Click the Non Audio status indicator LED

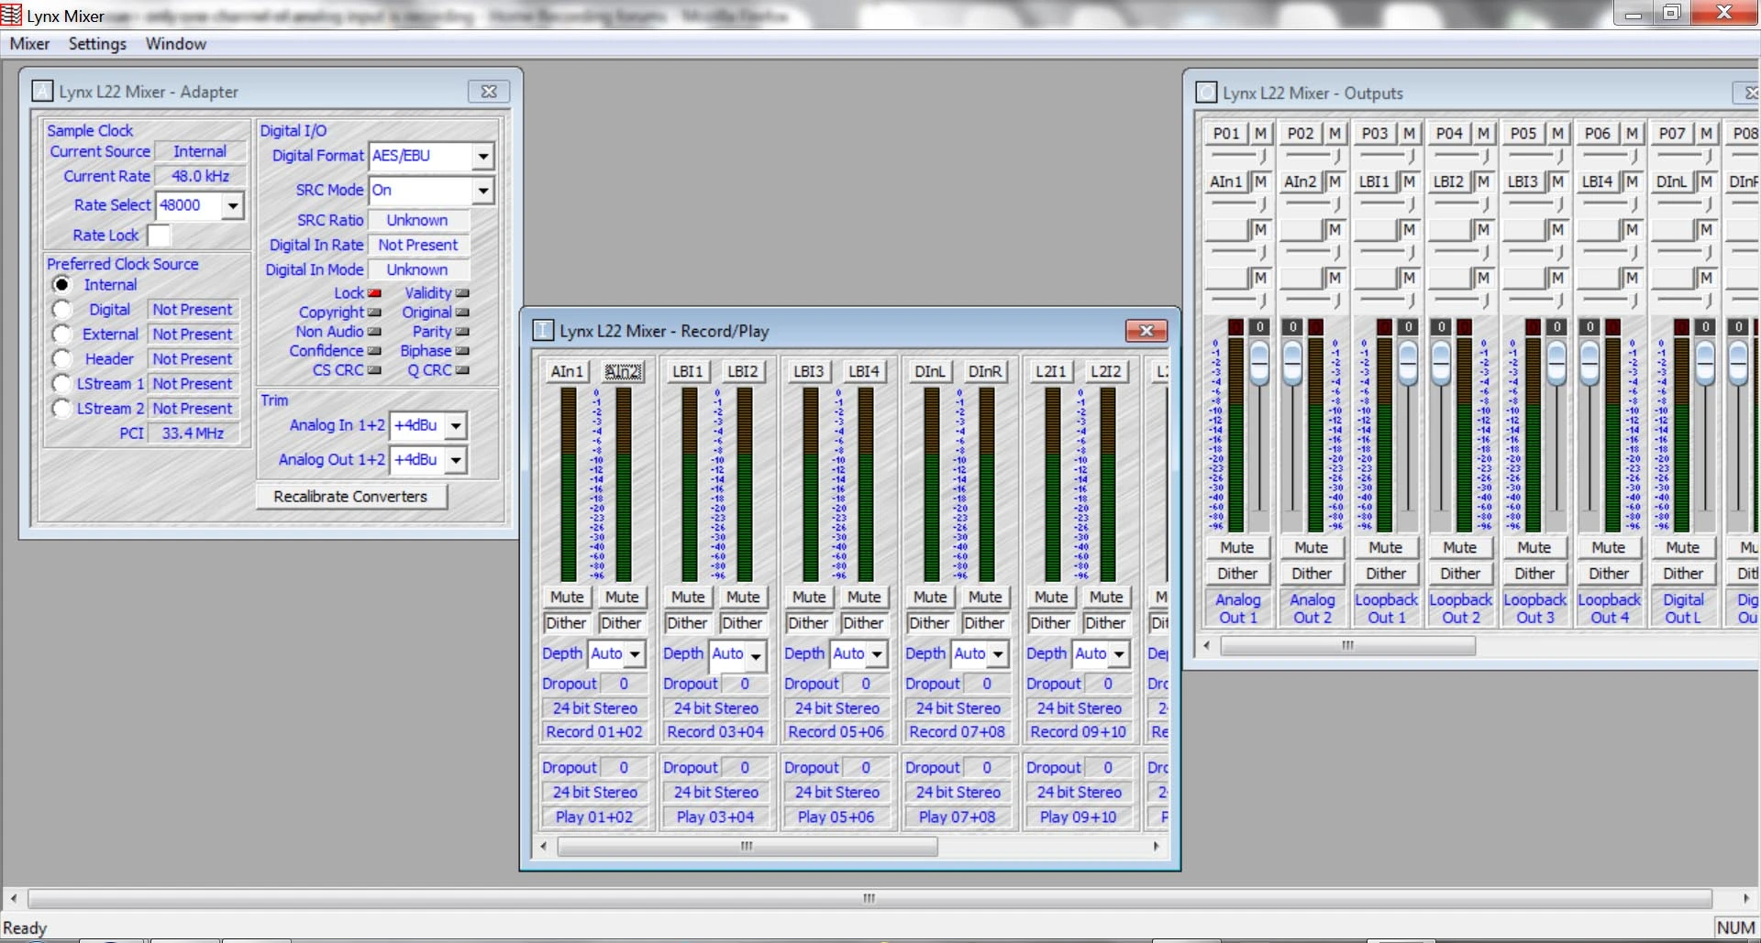tap(374, 332)
